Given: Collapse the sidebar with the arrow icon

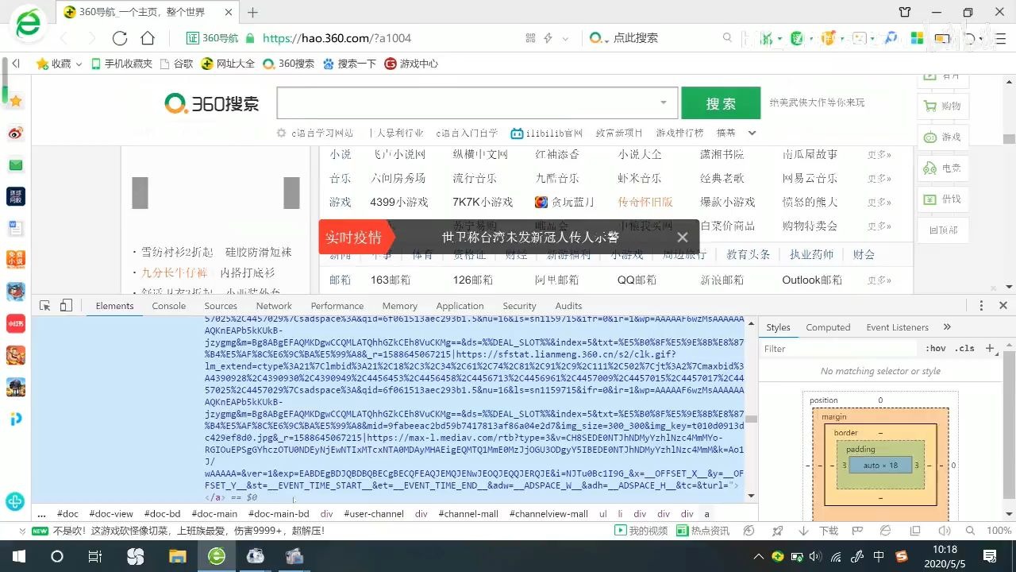Looking at the screenshot, I should pyautogui.click(x=15, y=64).
